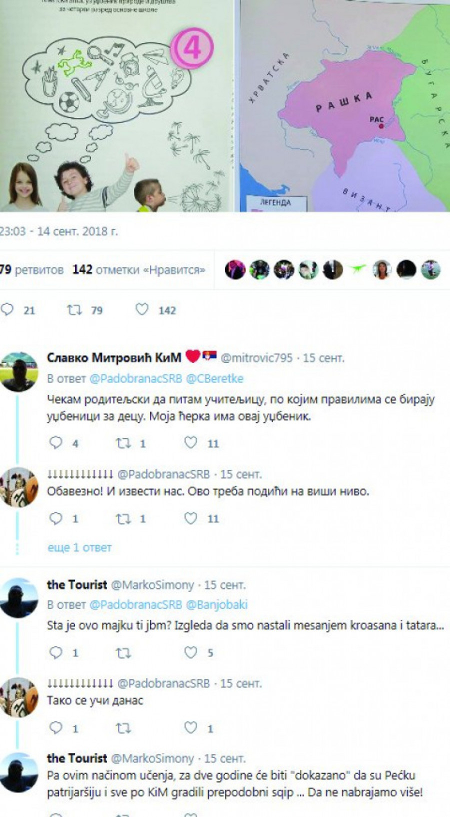Like the 'Тако се учи данас' reply

[x=191, y=727]
